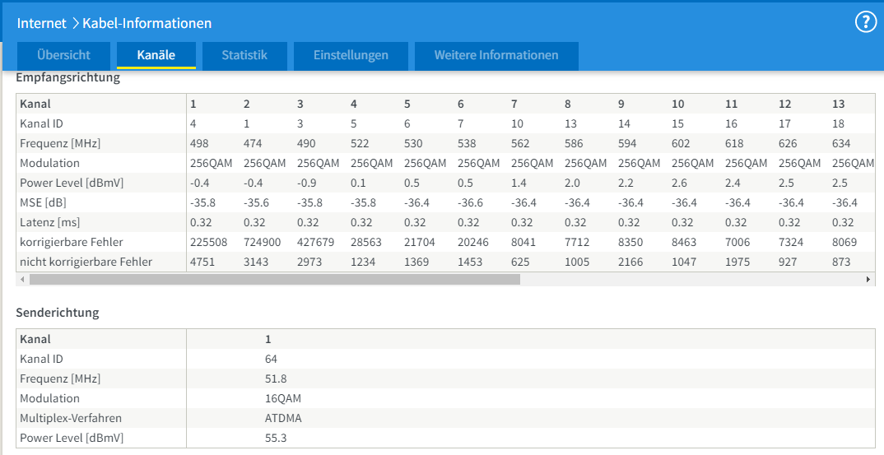Open the help question mark icon
This screenshot has height=455, width=884.
pyautogui.click(x=866, y=22)
